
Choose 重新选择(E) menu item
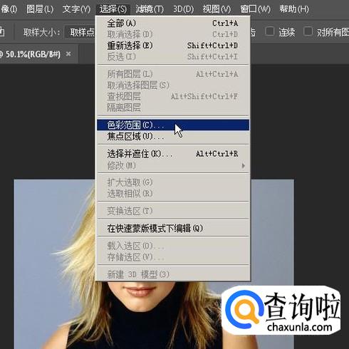[173, 46]
